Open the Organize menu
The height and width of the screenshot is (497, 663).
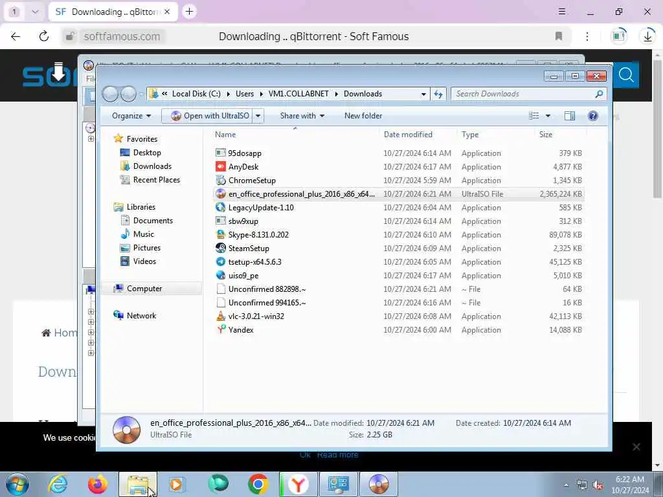tap(131, 116)
